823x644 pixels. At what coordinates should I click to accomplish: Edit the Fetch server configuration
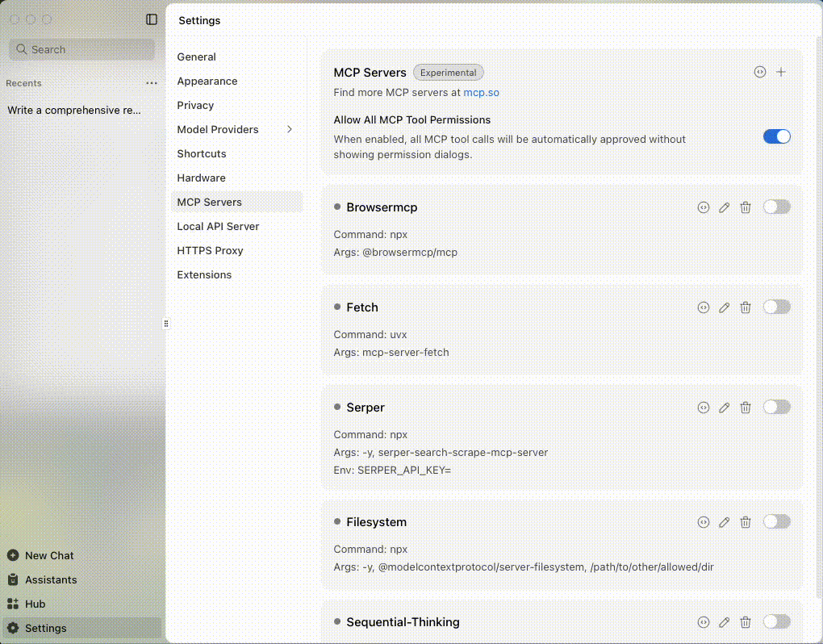click(724, 307)
